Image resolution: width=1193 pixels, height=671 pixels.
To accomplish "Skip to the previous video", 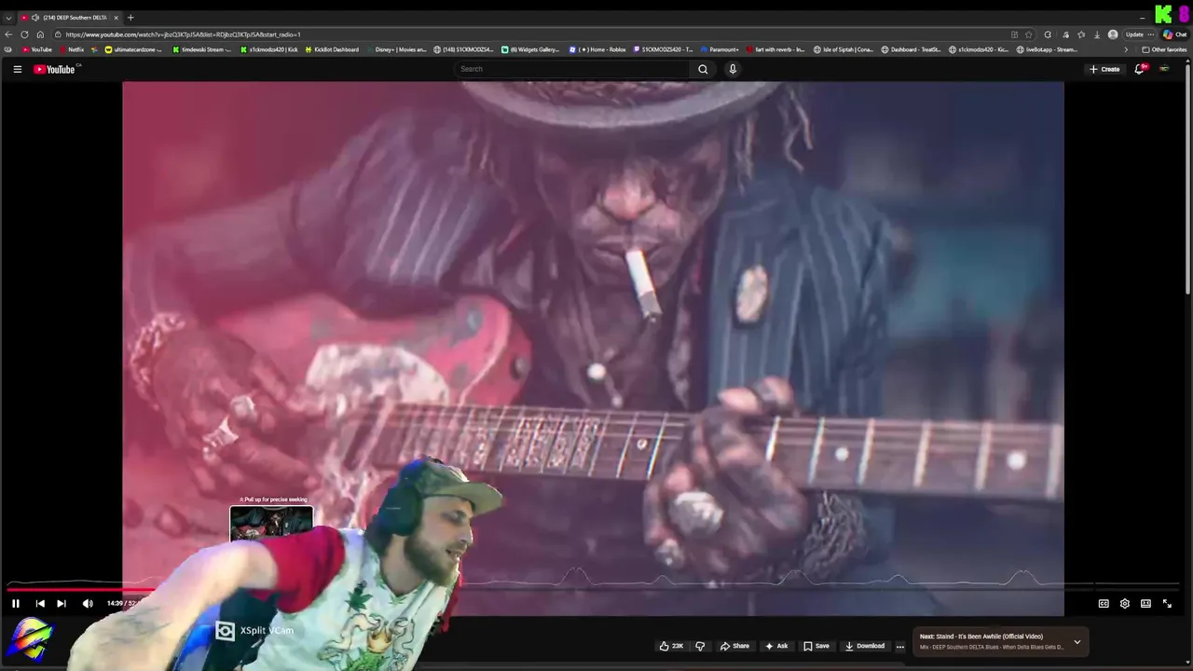I will click(x=40, y=604).
